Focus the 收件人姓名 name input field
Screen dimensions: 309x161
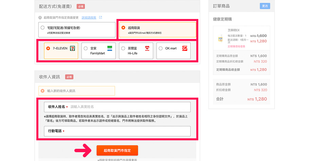click(x=129, y=107)
